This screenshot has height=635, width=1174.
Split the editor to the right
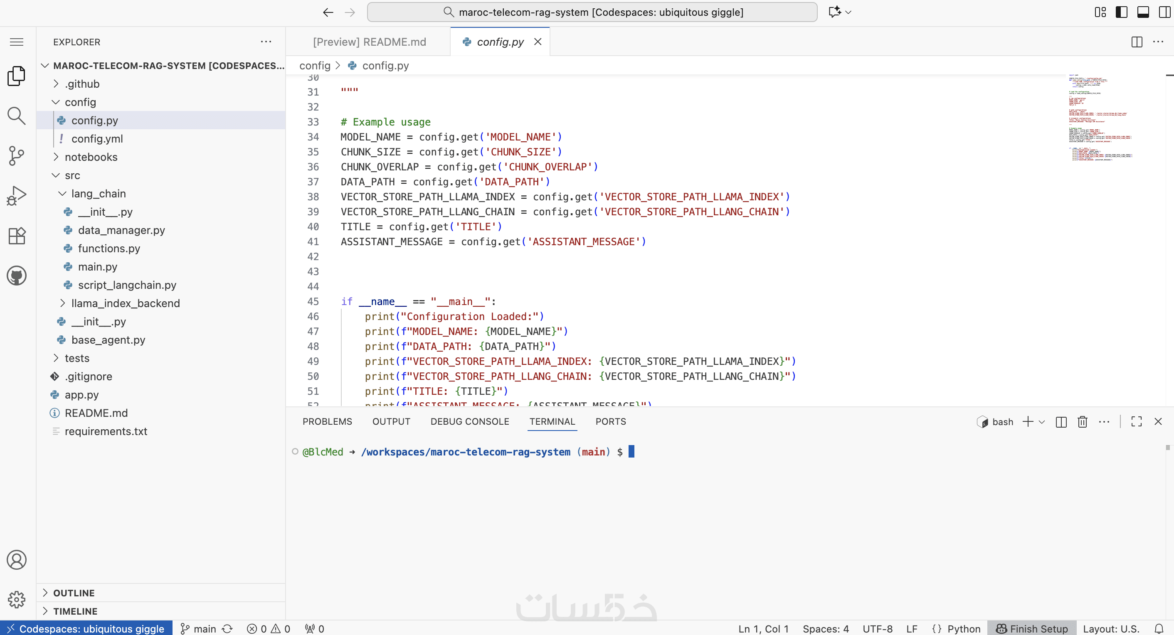[1137, 42]
